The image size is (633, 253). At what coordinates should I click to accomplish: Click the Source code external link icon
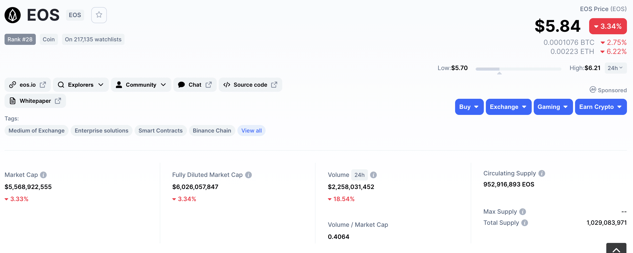(x=274, y=85)
